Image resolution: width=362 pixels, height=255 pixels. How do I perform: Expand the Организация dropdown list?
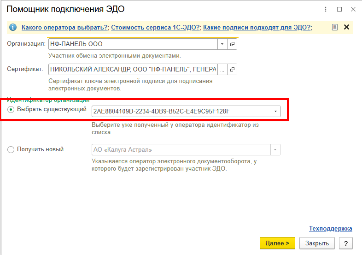point(222,44)
